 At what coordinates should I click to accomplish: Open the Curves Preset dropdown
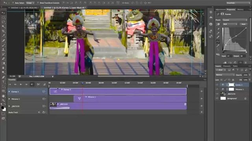pyautogui.click(x=235, y=20)
